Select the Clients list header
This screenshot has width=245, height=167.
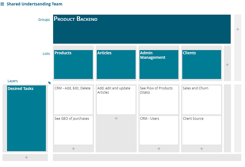click(x=202, y=65)
